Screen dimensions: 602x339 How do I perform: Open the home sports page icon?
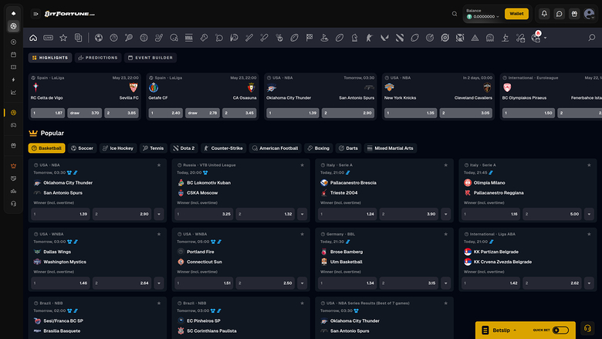click(33, 38)
